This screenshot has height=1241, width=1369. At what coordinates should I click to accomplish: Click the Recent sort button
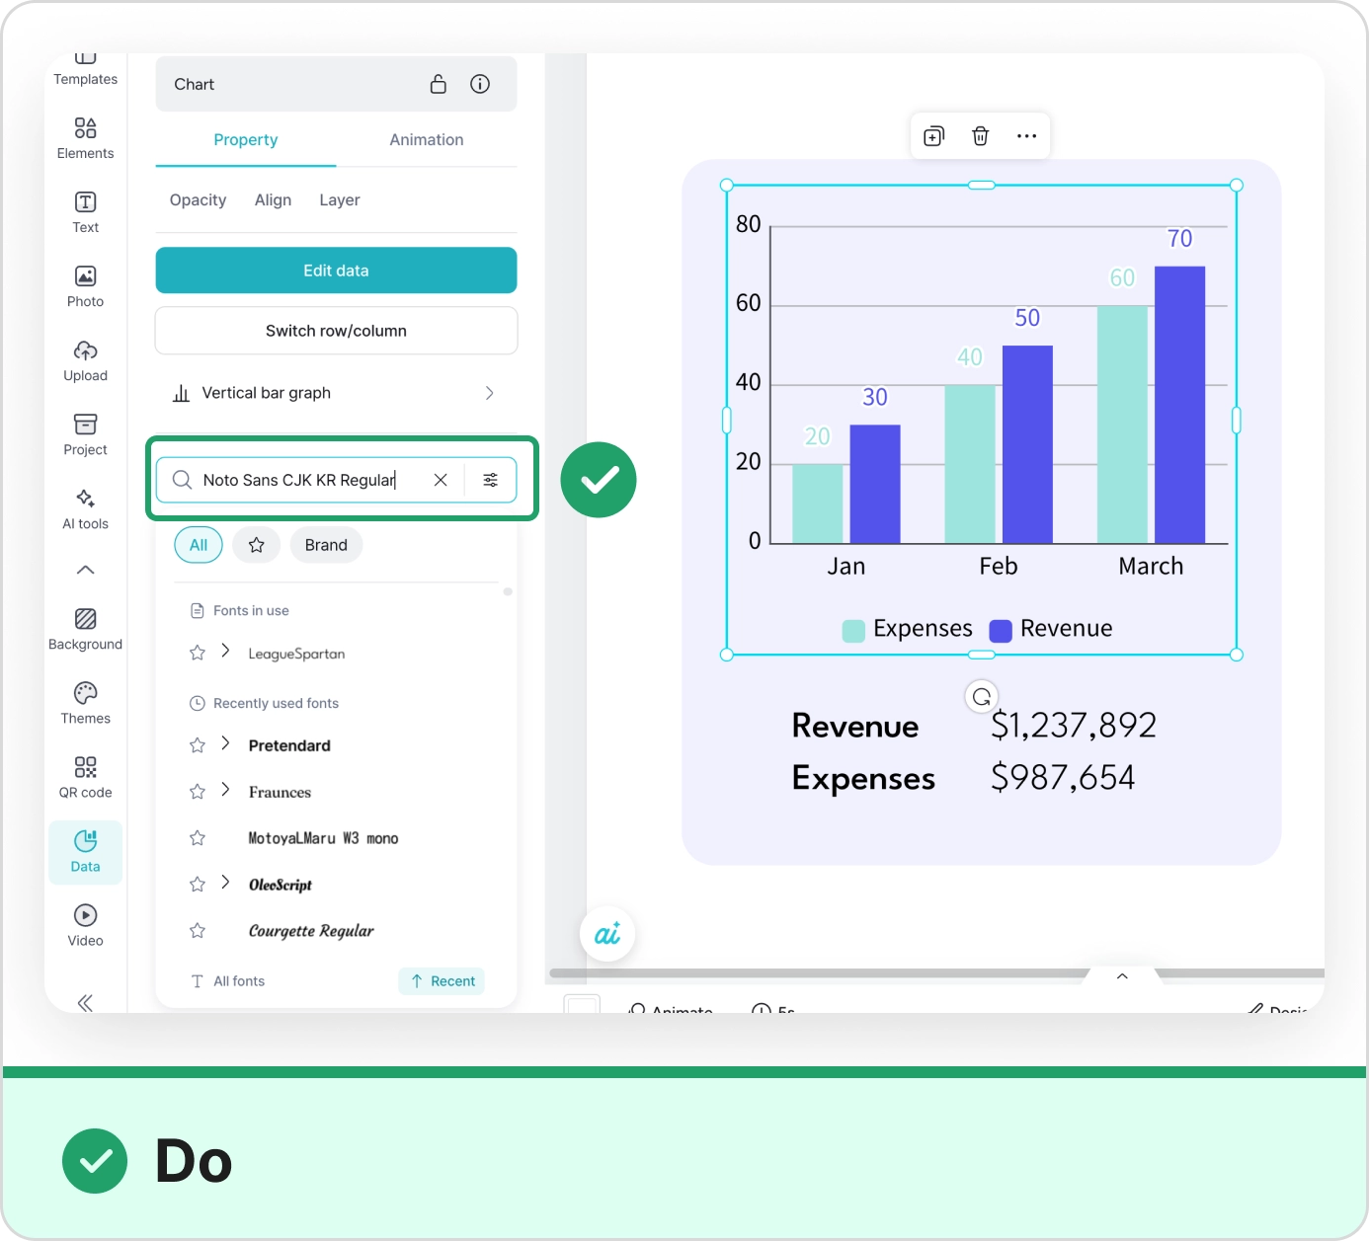[x=442, y=981]
